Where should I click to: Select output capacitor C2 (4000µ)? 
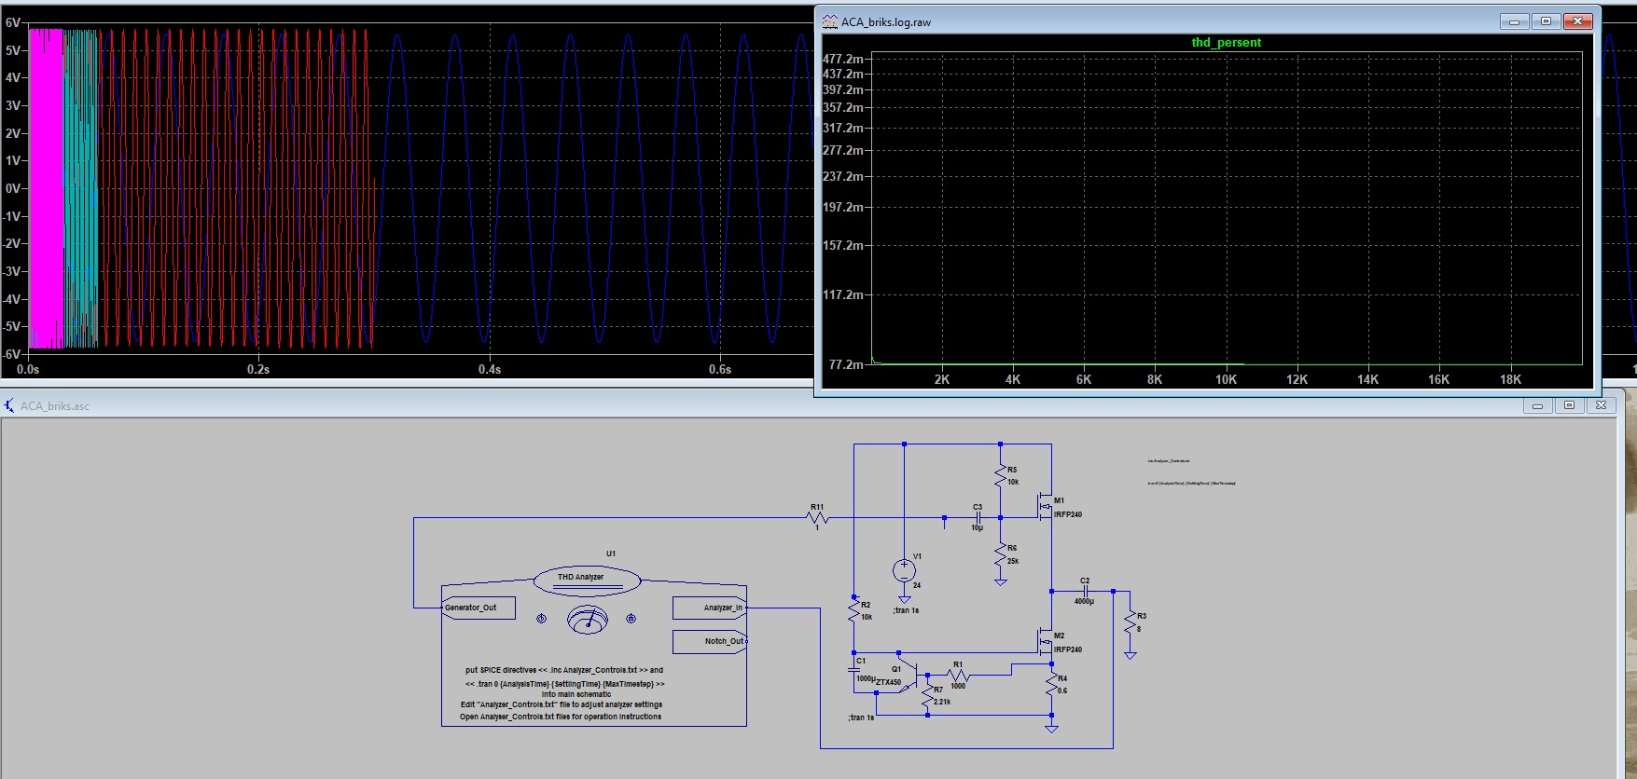1085,591
